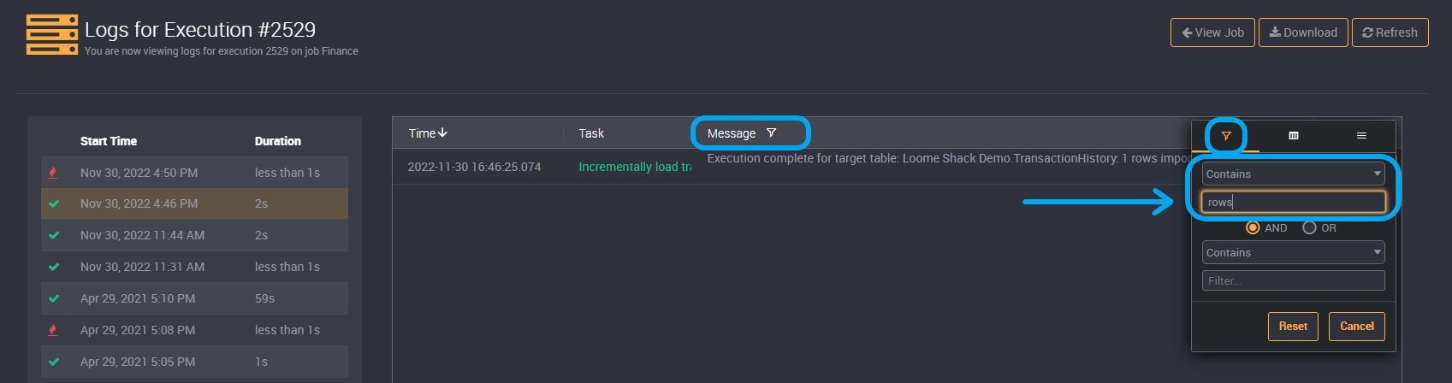
Task: Click the empty Filter... input field
Action: [1293, 280]
